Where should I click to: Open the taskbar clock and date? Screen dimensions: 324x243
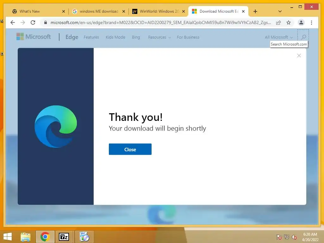[x=310, y=237]
